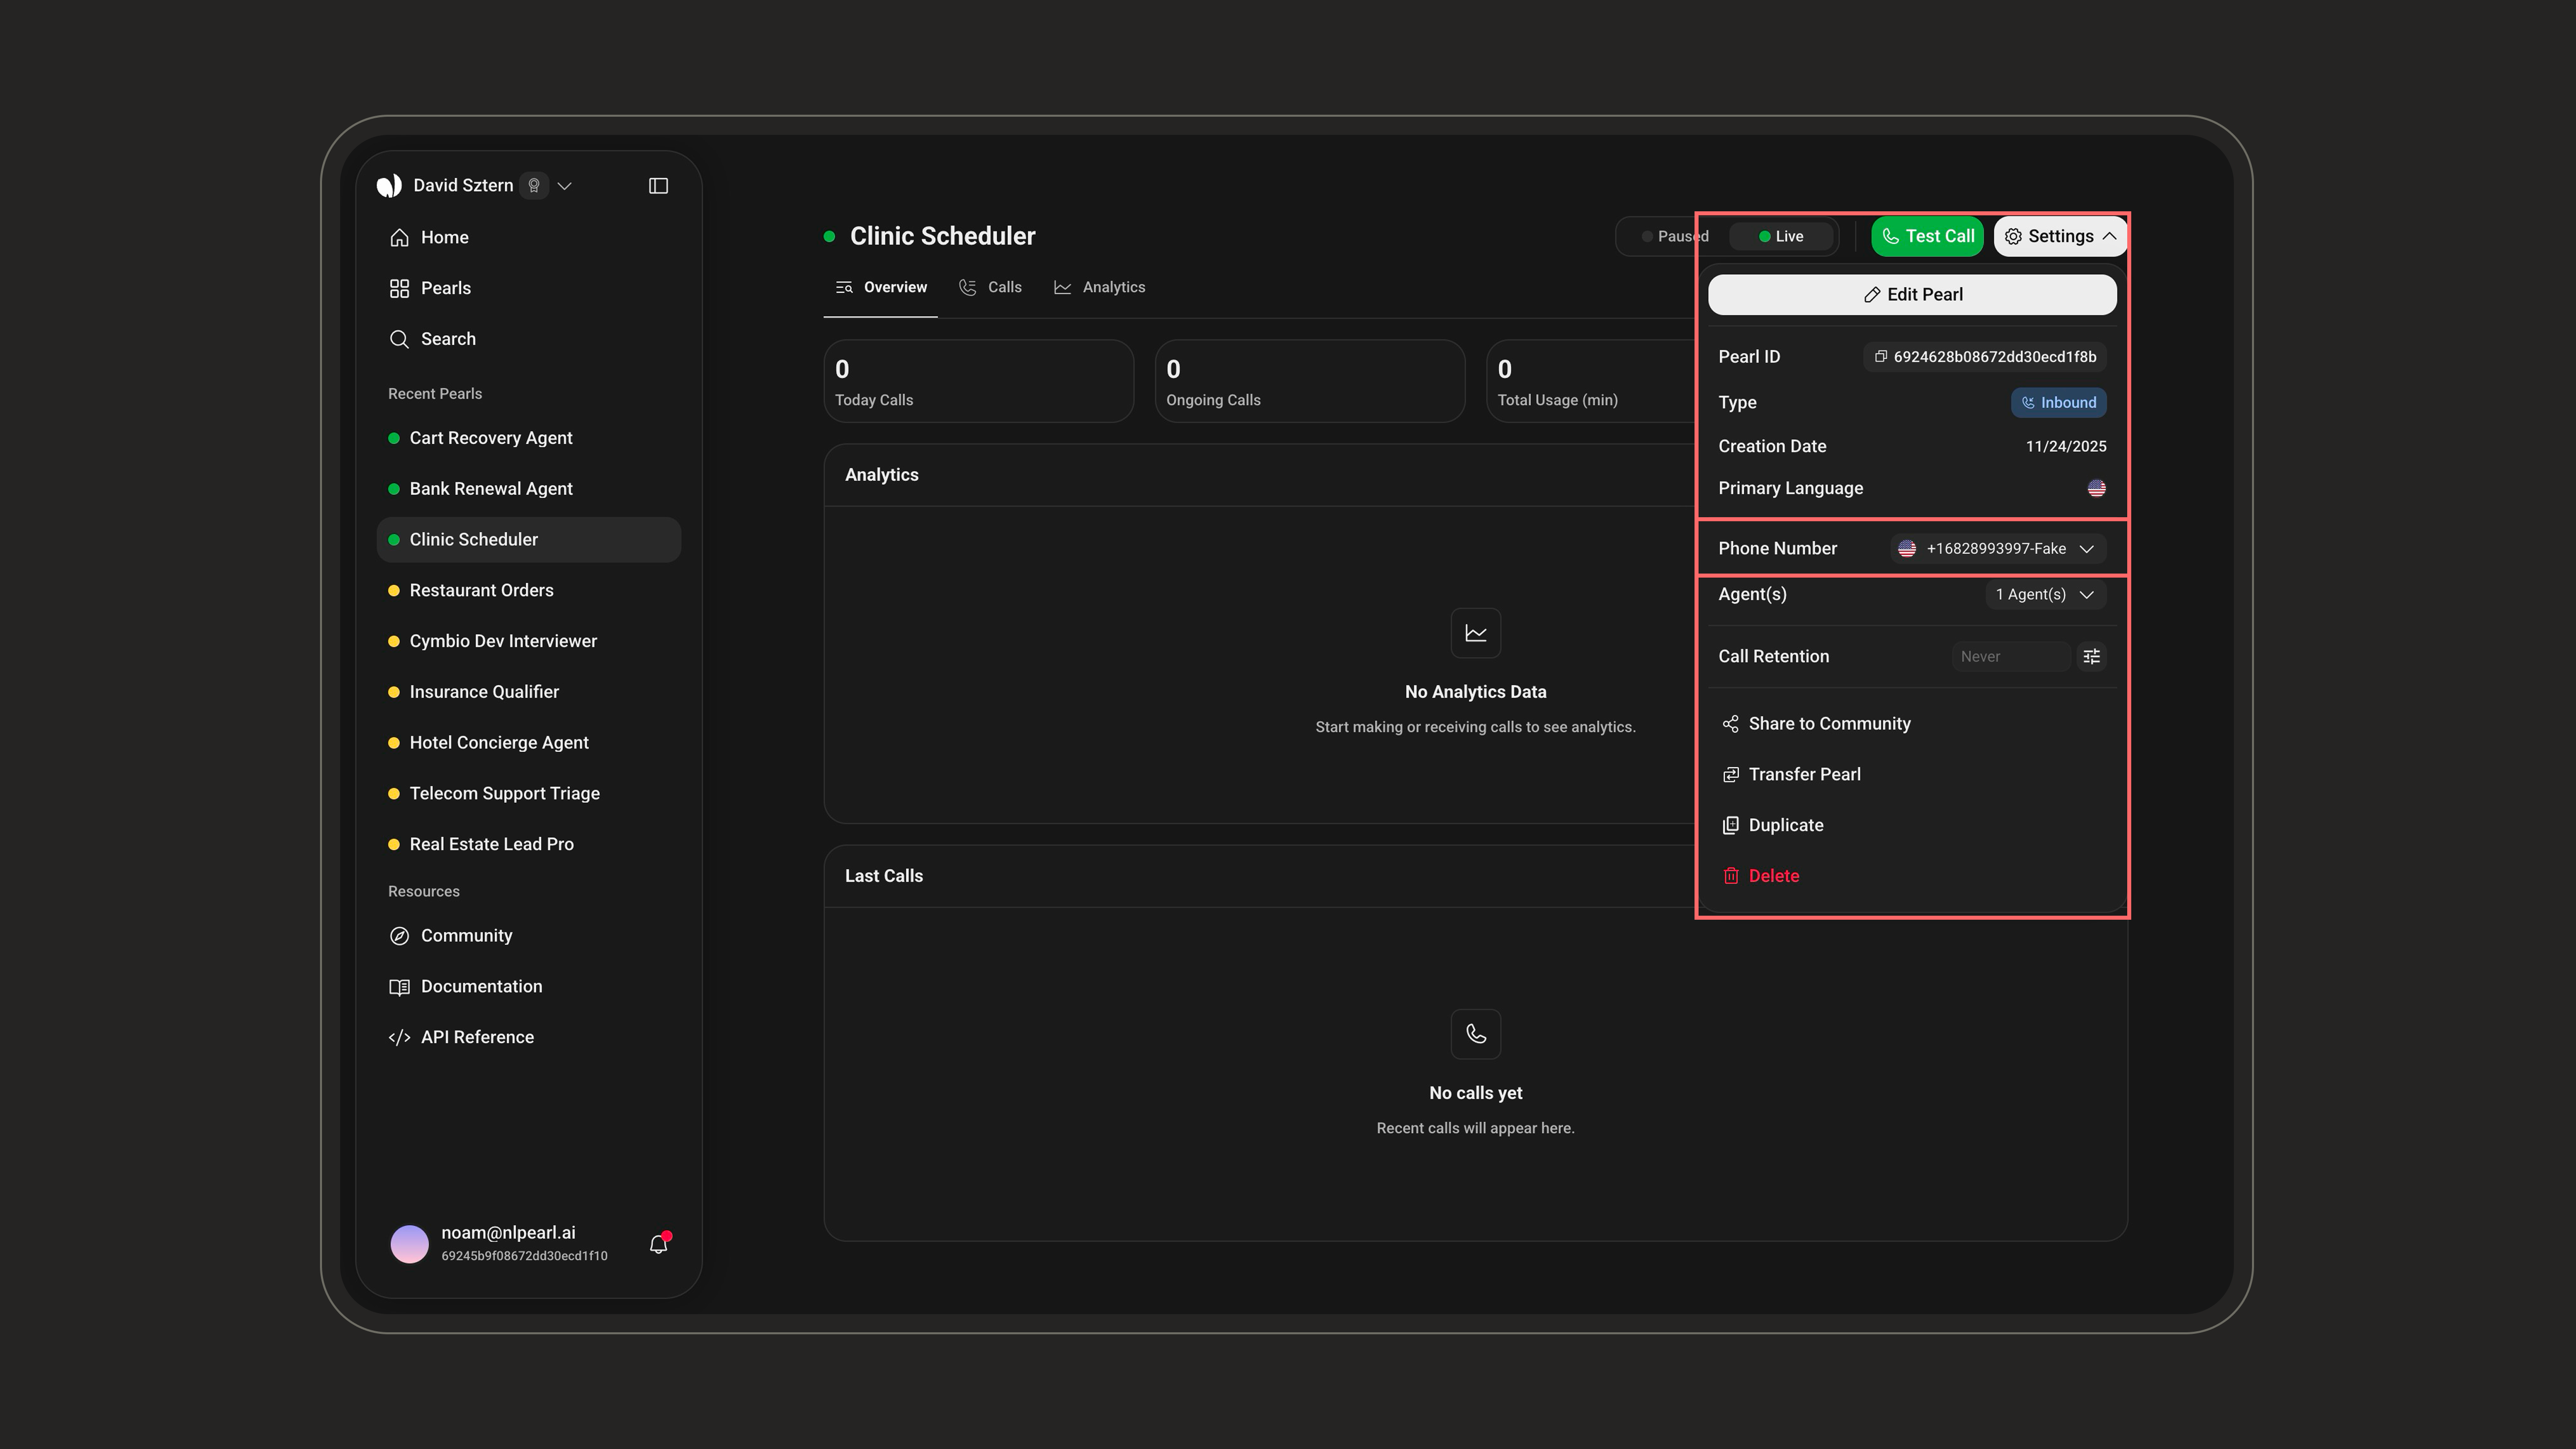Open the Bank Renewal Agent pearl

coord(528,489)
